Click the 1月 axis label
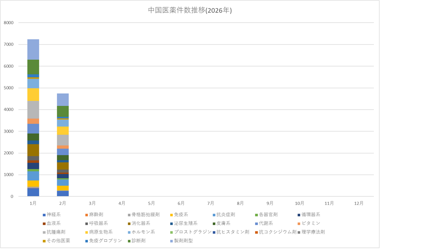The image size is (448, 252). [33, 203]
